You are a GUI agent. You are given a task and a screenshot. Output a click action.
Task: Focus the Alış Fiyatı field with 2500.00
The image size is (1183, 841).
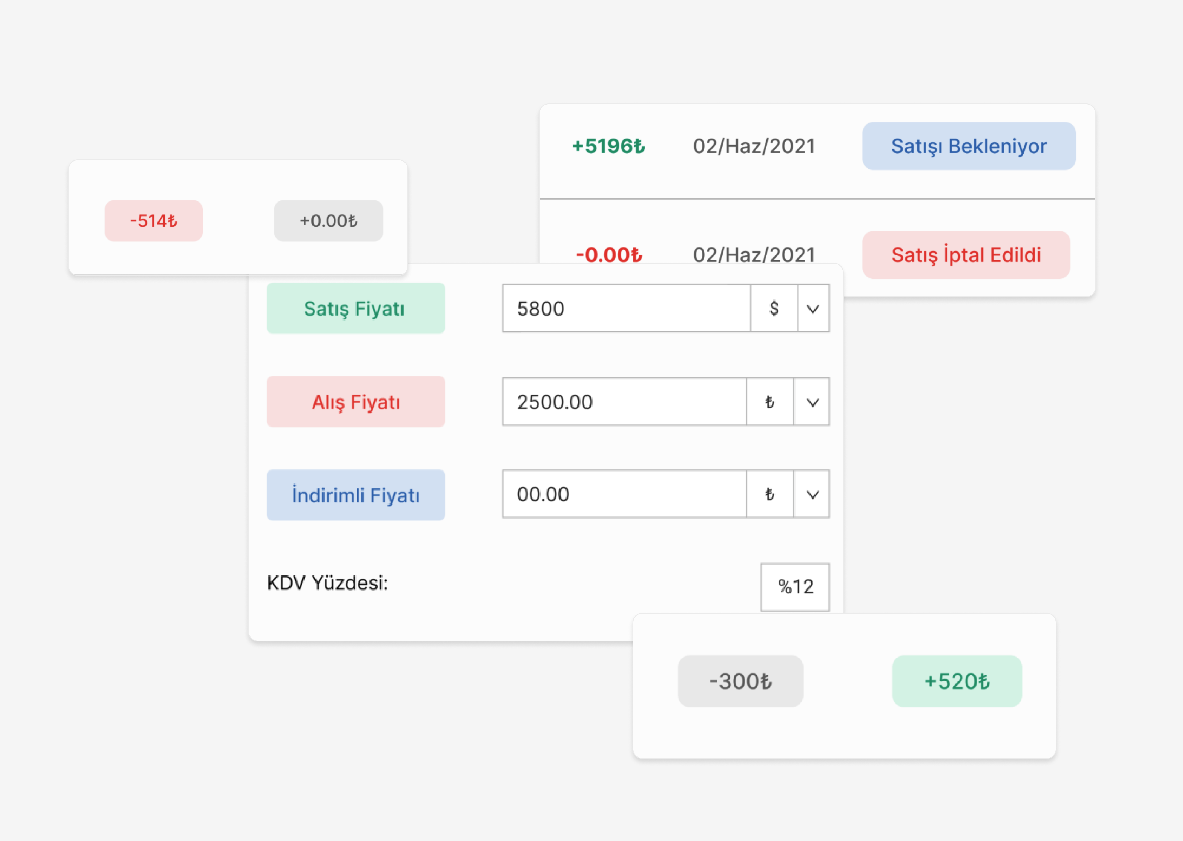[x=624, y=402]
